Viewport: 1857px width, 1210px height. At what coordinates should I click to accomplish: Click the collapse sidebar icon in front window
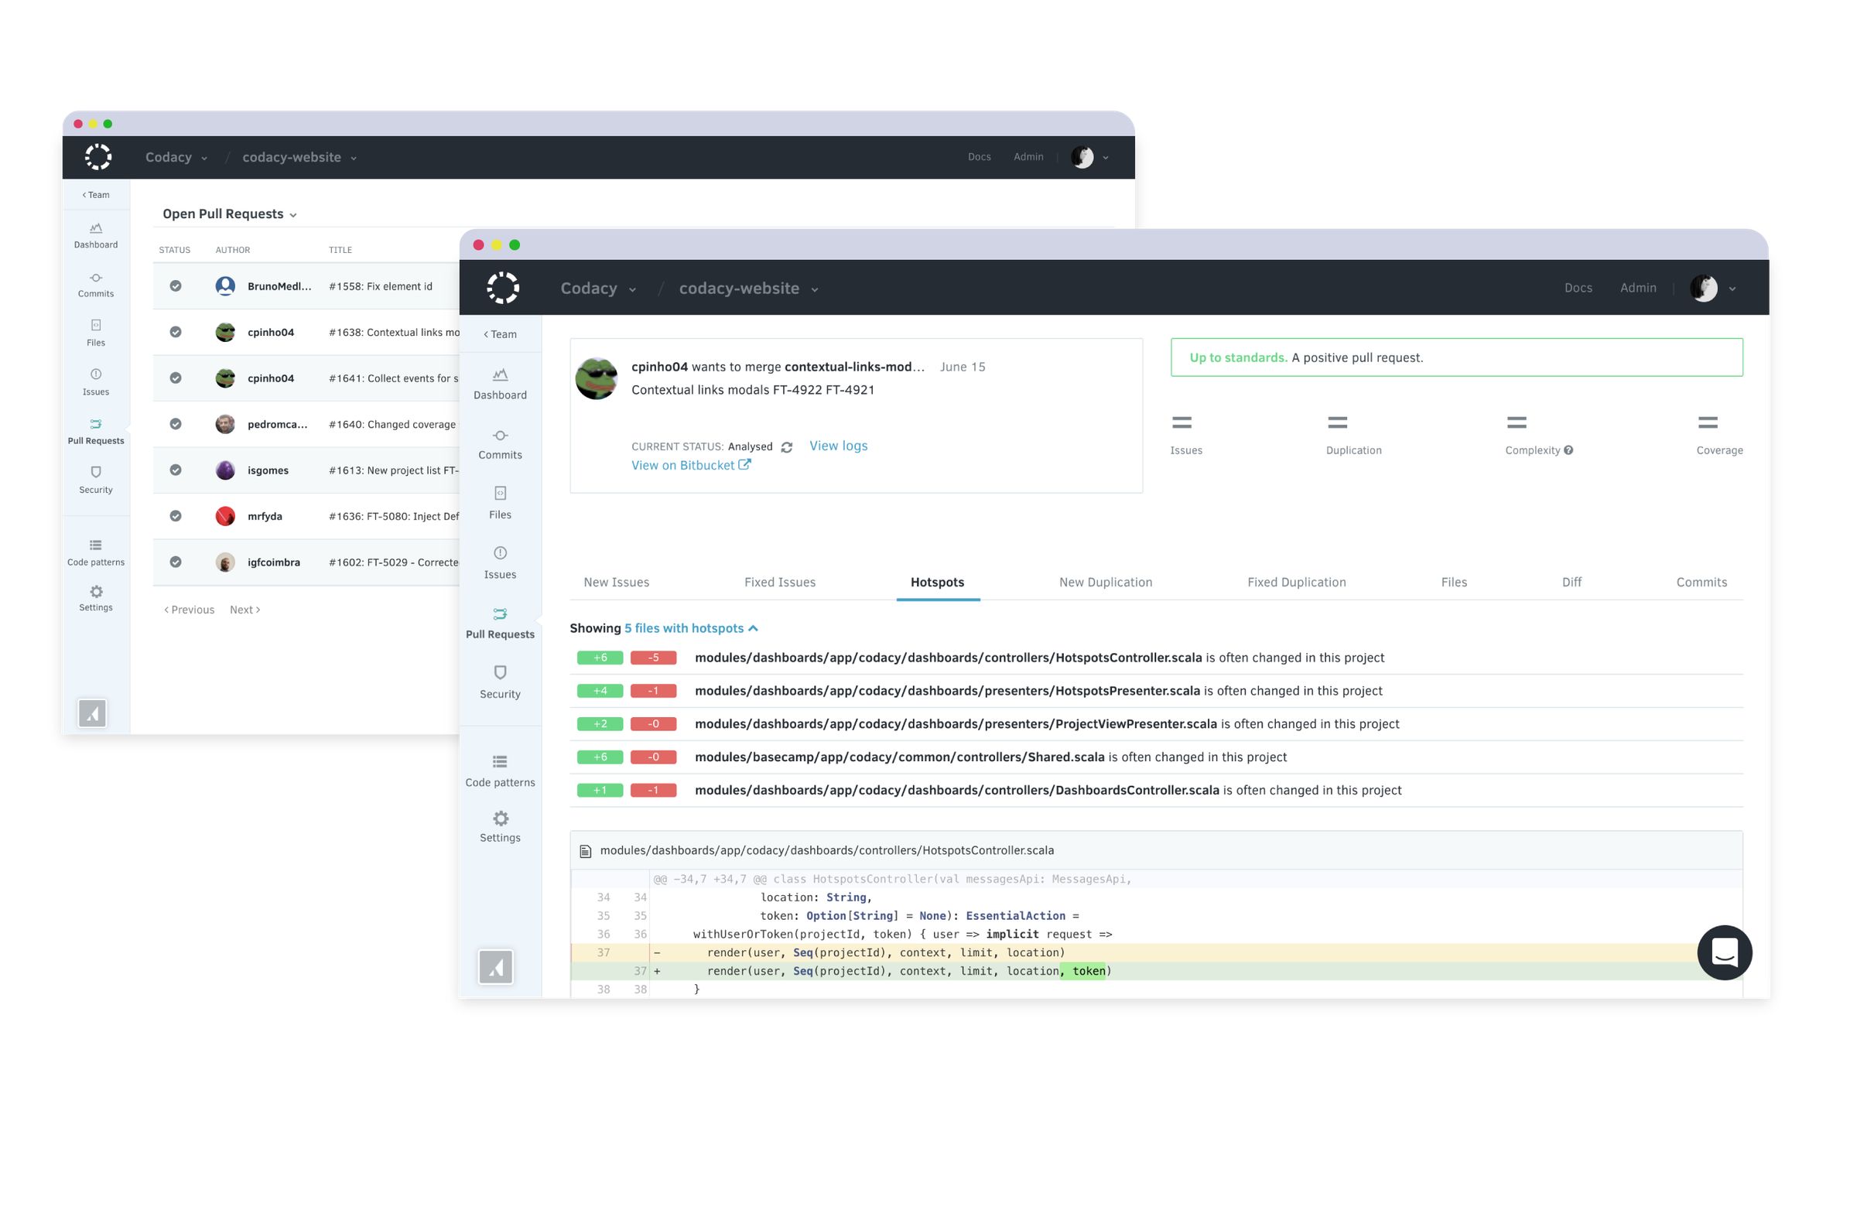coord(495,967)
